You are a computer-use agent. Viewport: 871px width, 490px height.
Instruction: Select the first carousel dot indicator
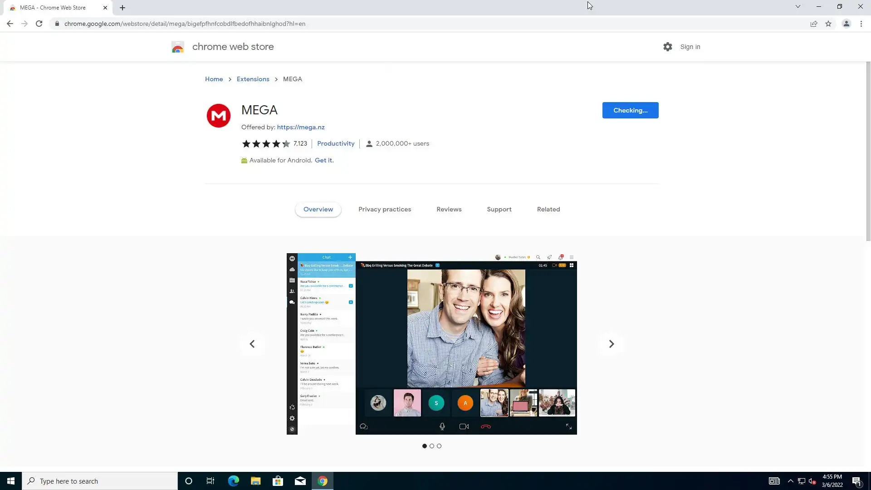(x=425, y=446)
